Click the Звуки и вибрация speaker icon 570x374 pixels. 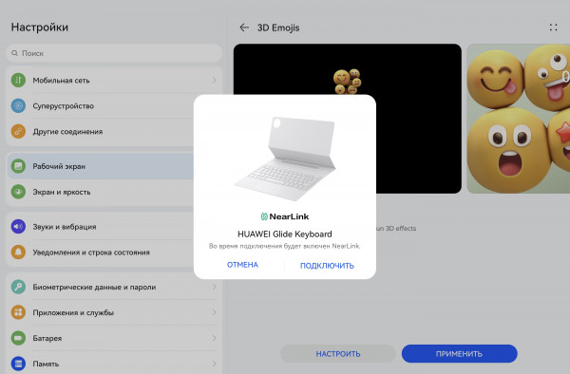tap(18, 227)
